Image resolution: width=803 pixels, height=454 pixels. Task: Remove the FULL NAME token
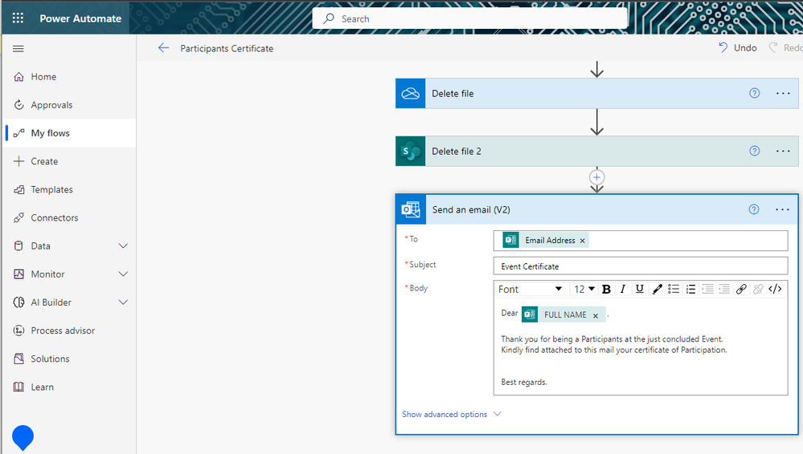tap(596, 315)
